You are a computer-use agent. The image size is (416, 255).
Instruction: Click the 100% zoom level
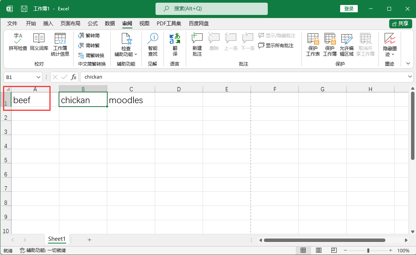point(403,250)
